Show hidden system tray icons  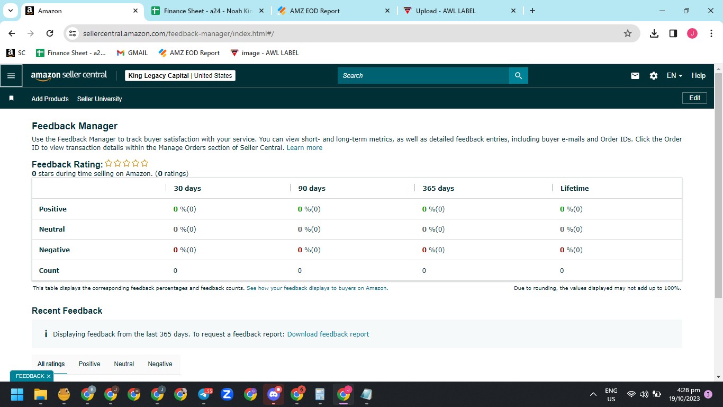593,394
